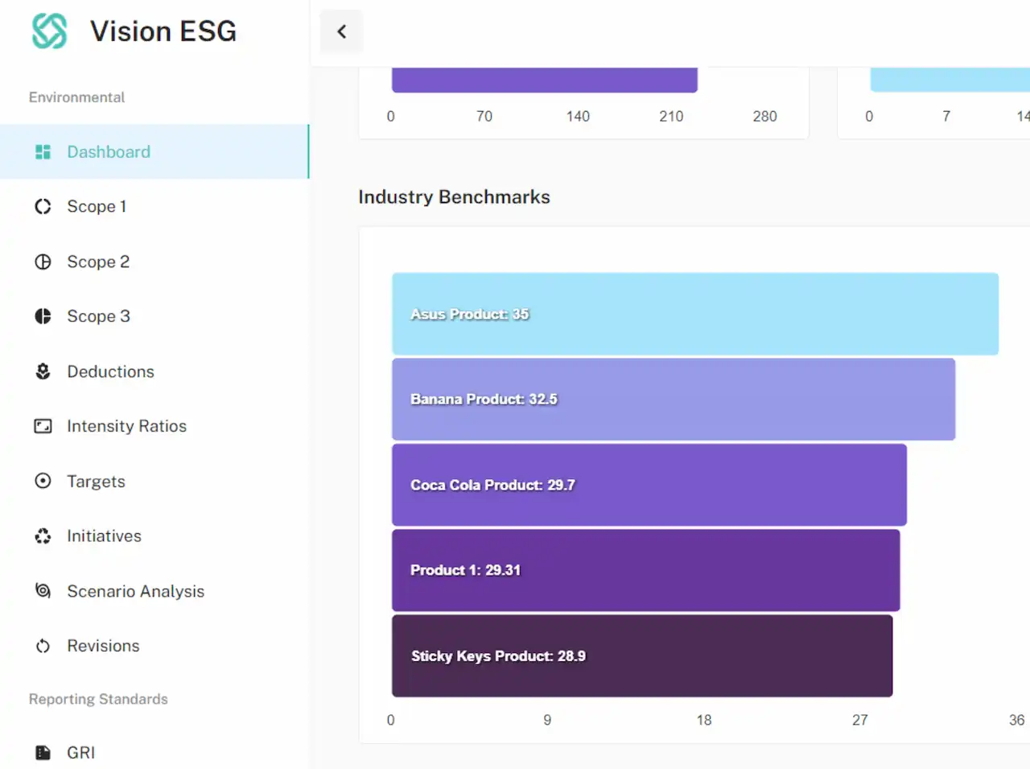Select the Initiatives label

tap(104, 536)
